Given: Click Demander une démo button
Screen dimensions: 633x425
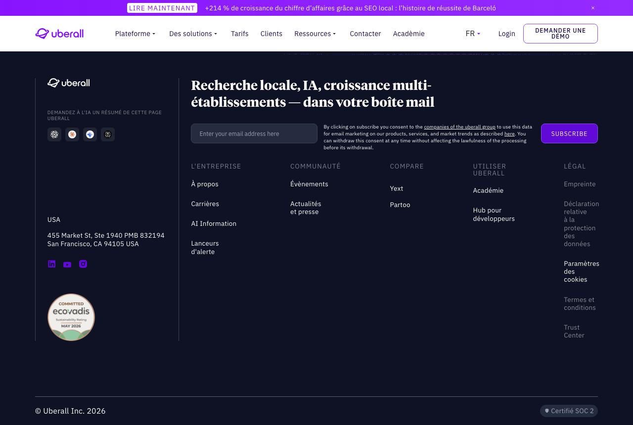Looking at the screenshot, I should point(560,34).
